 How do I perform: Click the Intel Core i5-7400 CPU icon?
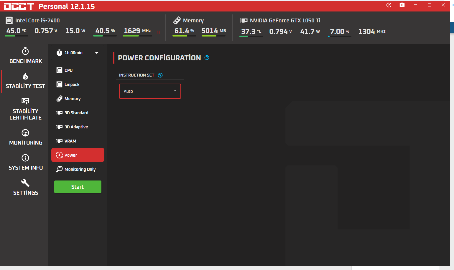(x=9, y=20)
